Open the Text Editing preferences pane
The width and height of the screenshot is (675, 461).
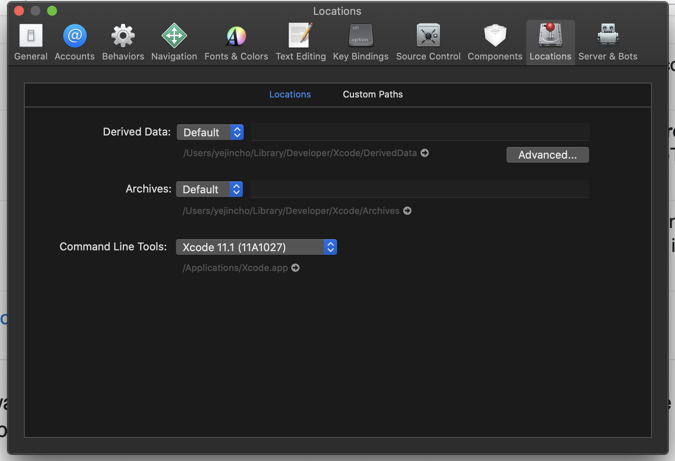tap(301, 43)
